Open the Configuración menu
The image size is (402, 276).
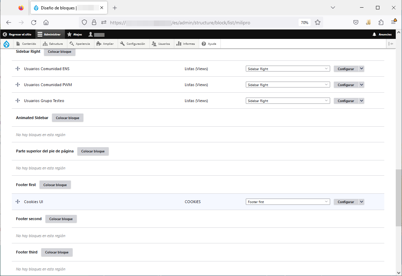(x=133, y=44)
